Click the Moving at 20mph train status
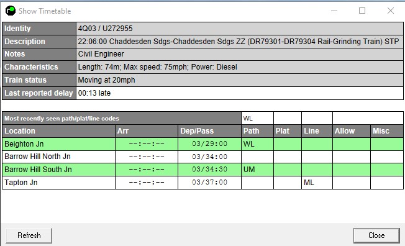Screen dimensions: 405x246 [x=106, y=80]
